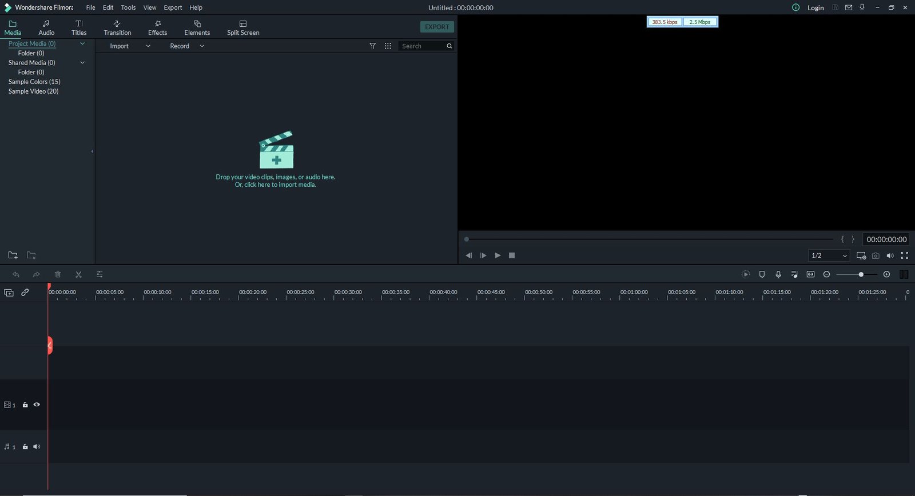Open the 1/2 playback quality dropdown
Viewport: 915px width, 496px height.
[829, 255]
